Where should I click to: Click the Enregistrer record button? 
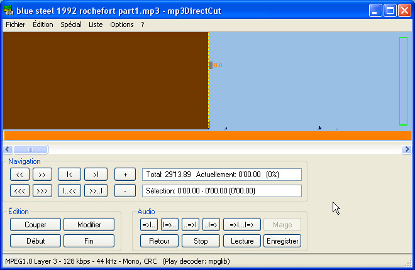coord(282,241)
